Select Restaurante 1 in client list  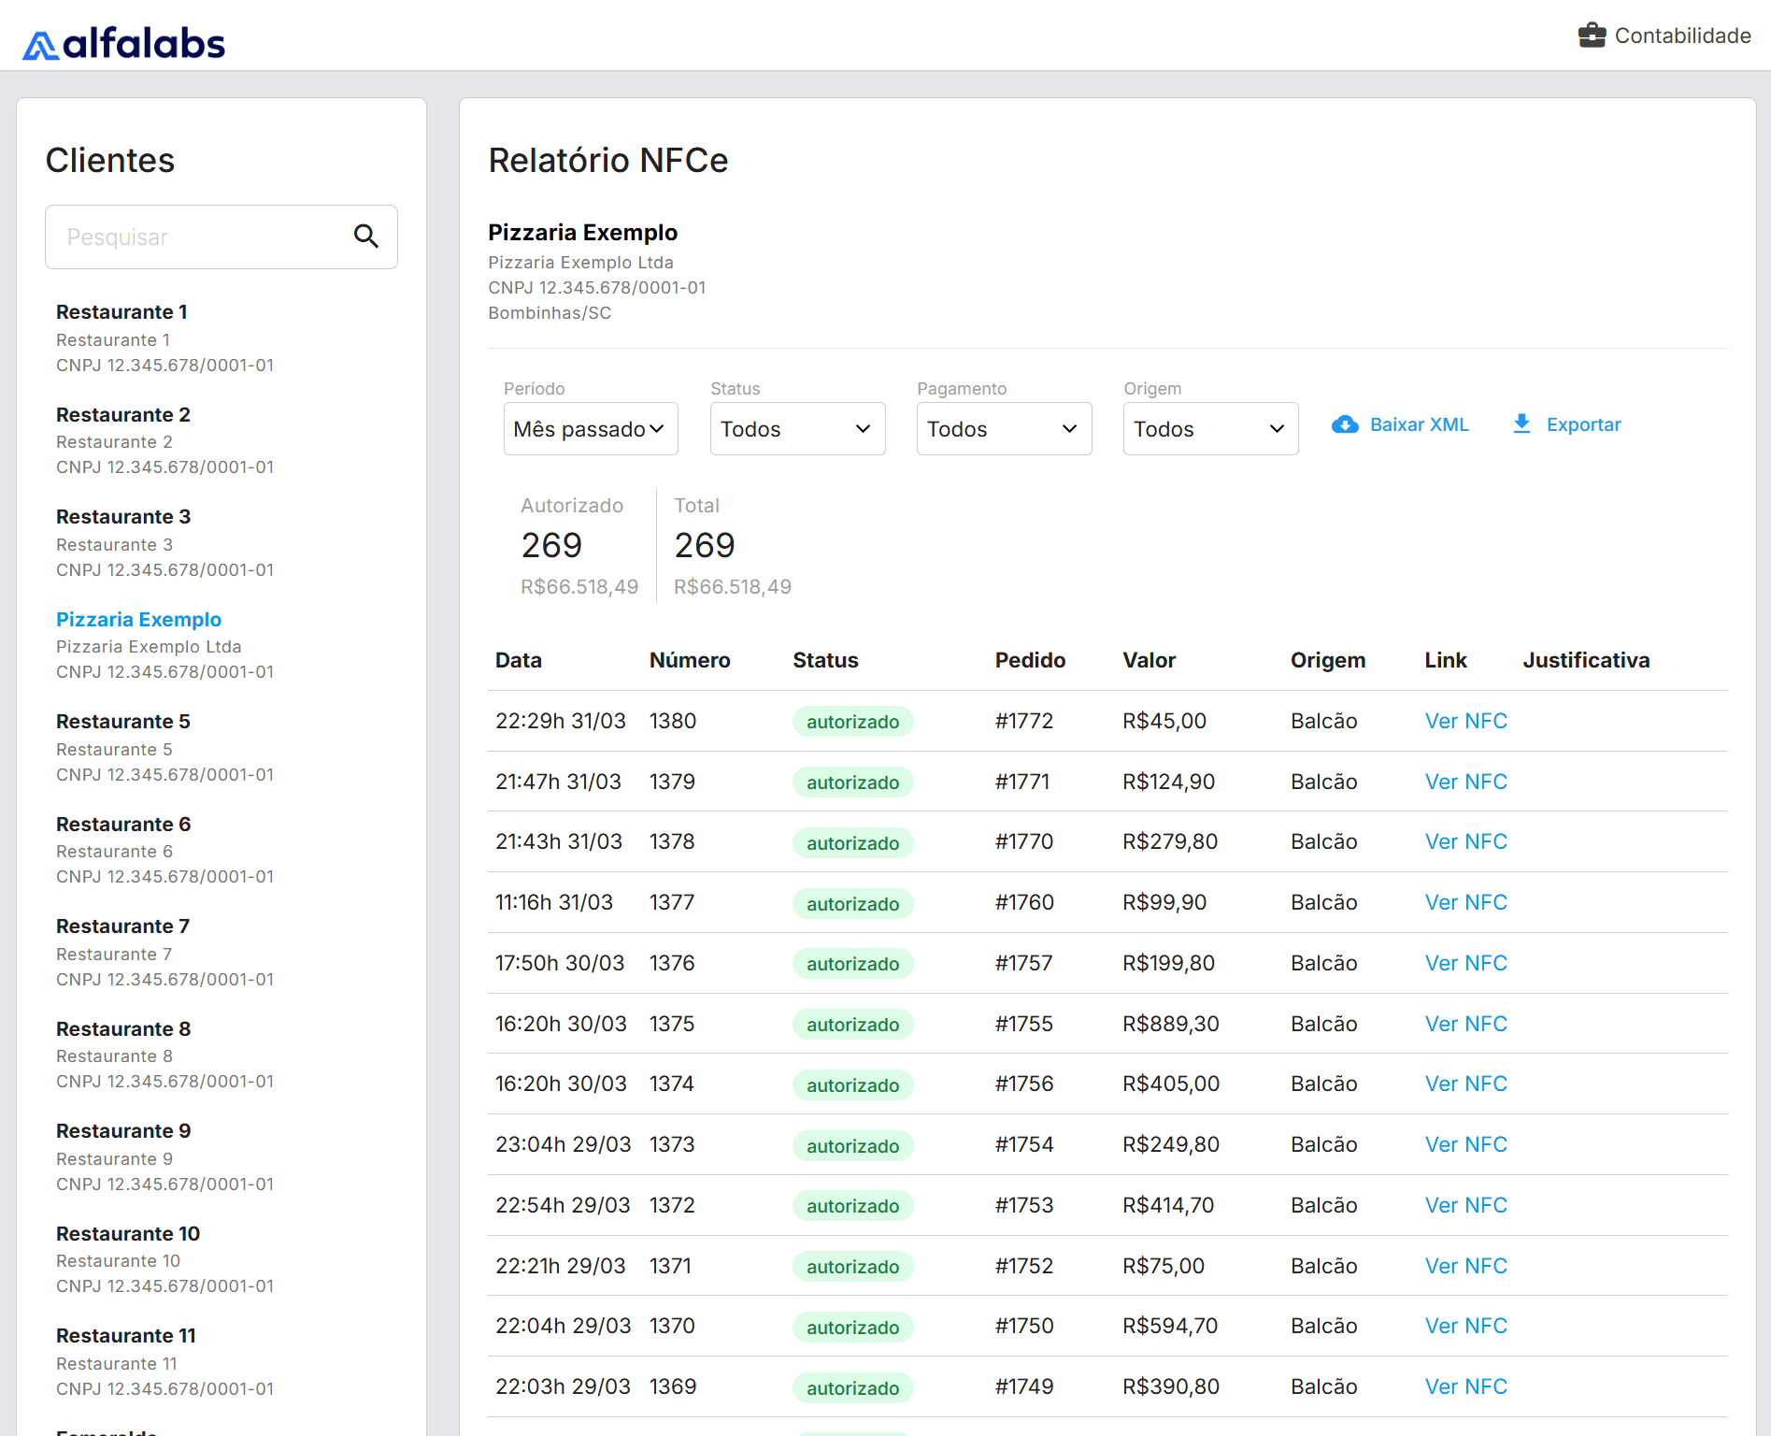[x=121, y=312]
